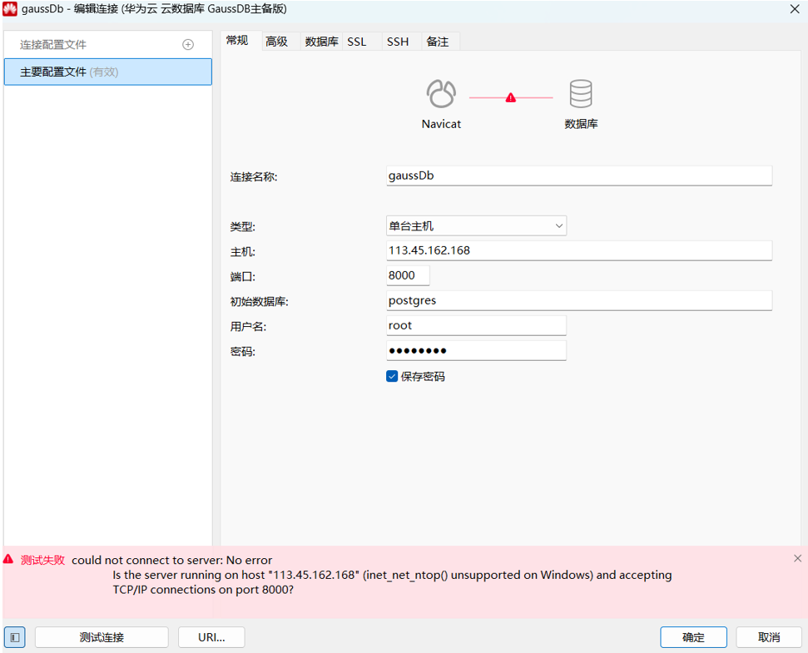Screen dimensions: 808x653
Task: Open the SSL tab
Action: (x=357, y=42)
